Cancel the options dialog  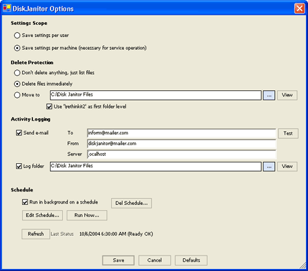coord(154,260)
